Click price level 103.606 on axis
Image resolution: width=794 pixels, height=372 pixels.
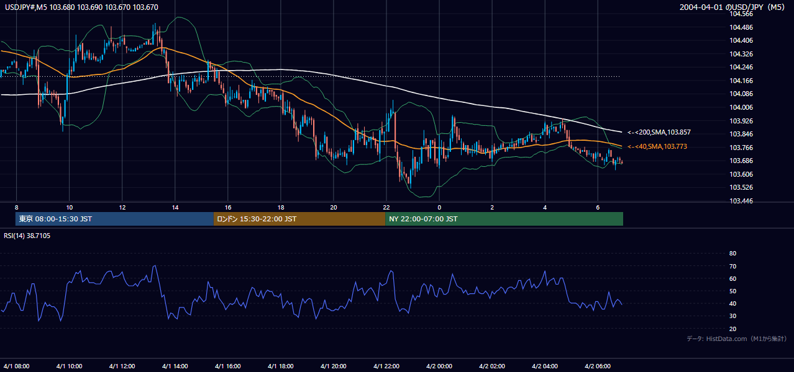[741, 174]
